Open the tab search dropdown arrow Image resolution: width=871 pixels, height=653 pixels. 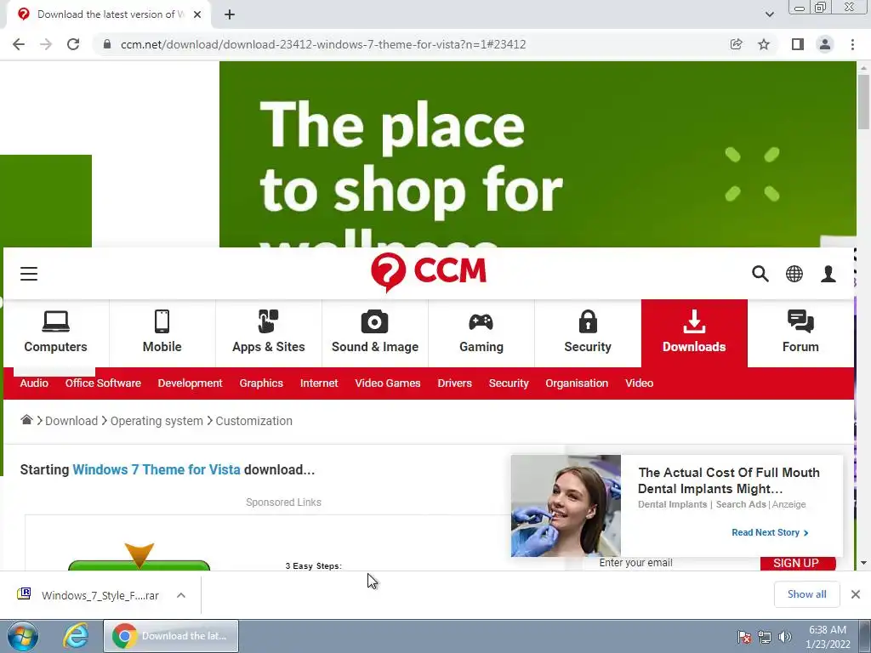tap(769, 14)
